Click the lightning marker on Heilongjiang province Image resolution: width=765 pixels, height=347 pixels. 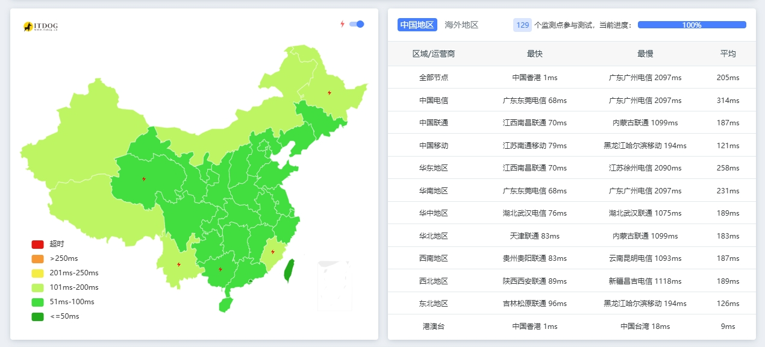coord(329,93)
